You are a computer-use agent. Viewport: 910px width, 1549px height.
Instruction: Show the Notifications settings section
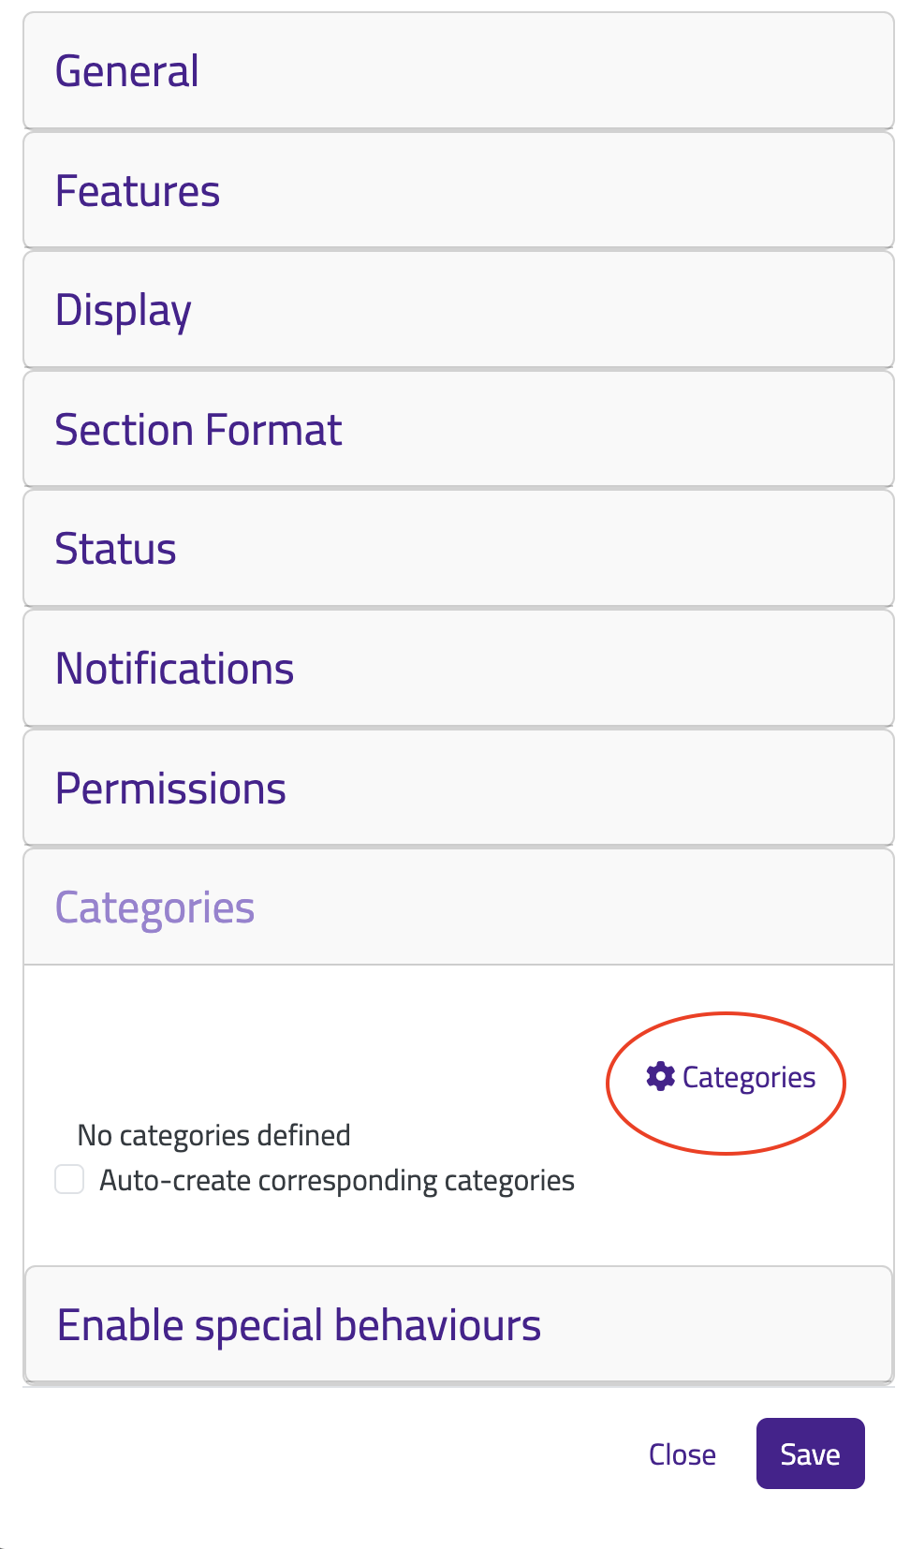[459, 669]
